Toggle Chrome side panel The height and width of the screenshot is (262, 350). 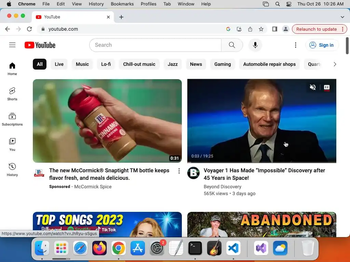tap(275, 29)
